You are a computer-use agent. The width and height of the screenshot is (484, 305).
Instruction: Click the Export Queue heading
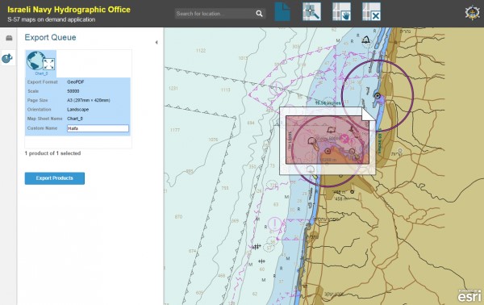pyautogui.click(x=50, y=37)
